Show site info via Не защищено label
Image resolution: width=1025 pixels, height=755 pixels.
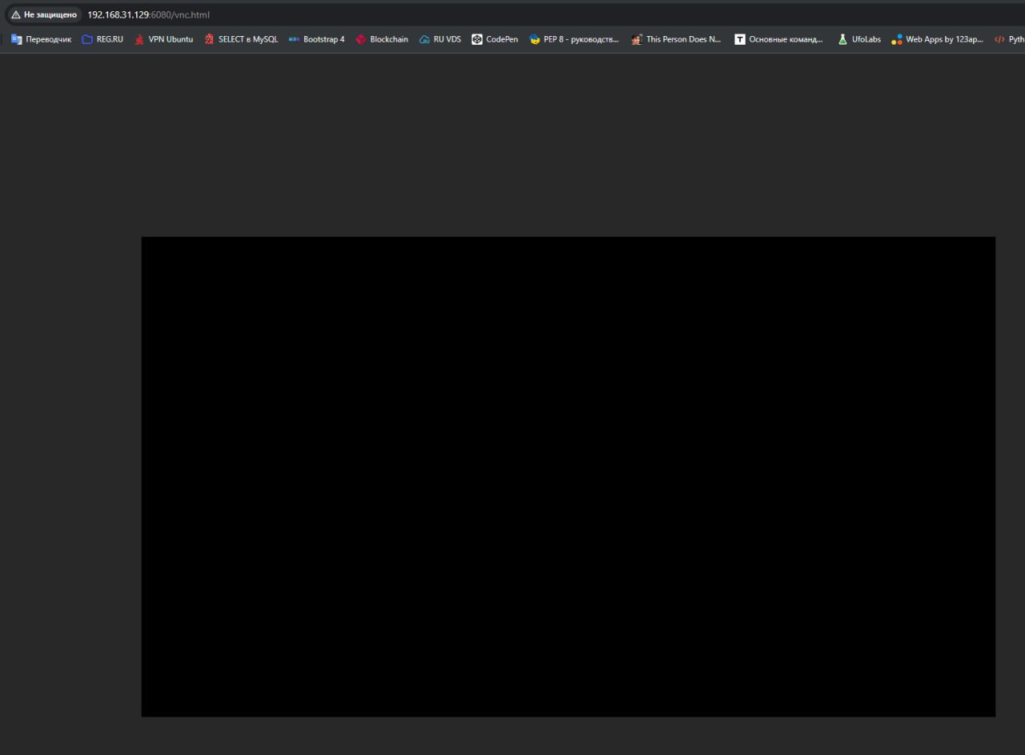(x=50, y=14)
